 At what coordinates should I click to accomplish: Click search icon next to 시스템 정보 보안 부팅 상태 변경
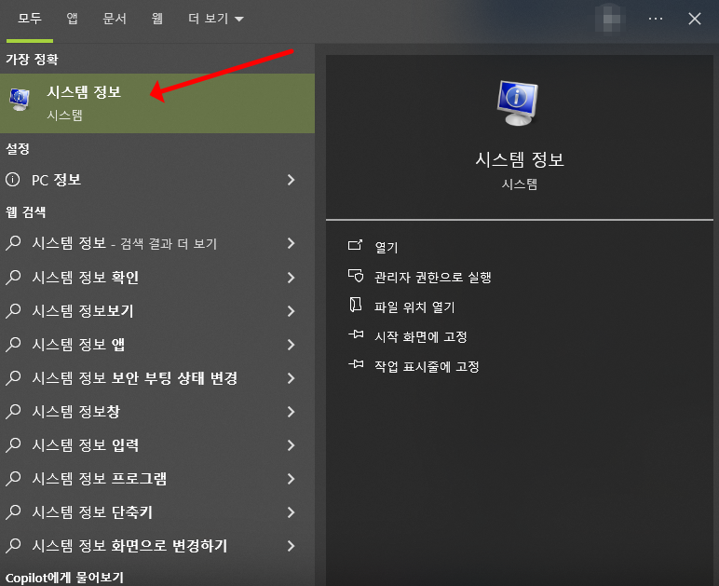[13, 377]
